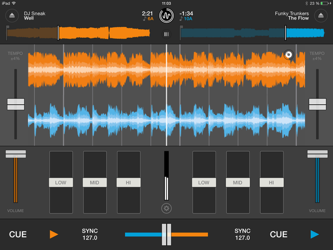
Task: Tap left deck CUE button
Action: coord(18,234)
